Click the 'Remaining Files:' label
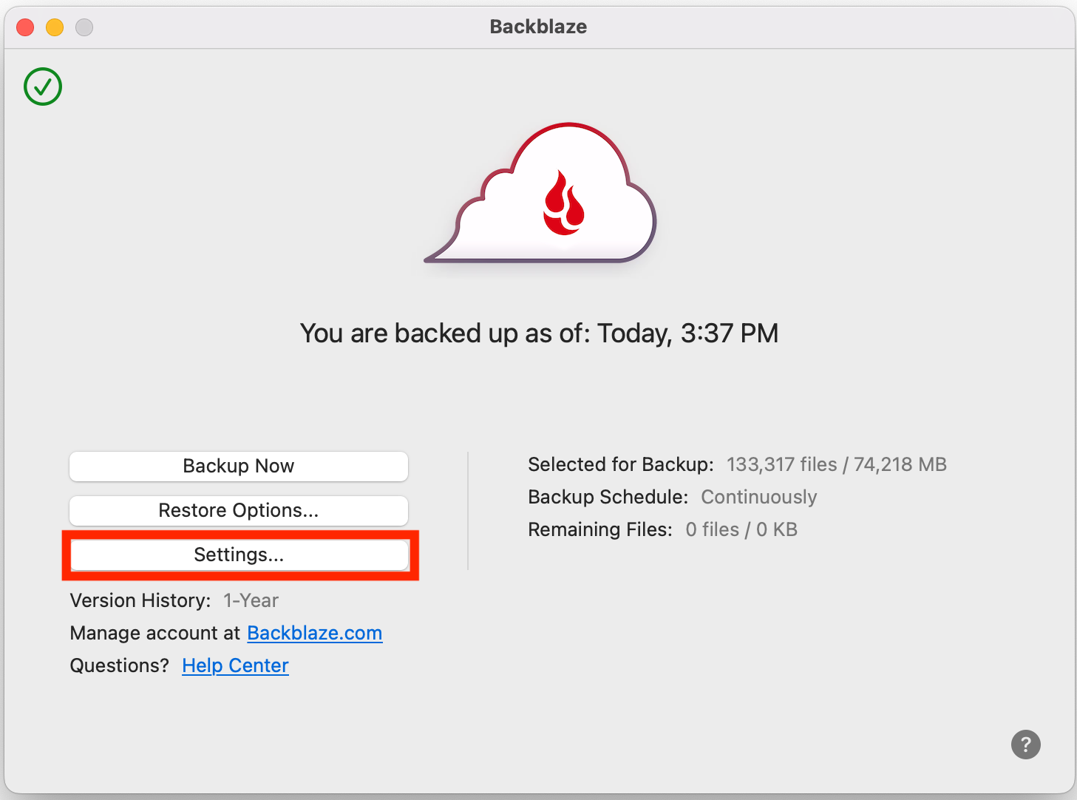This screenshot has height=800, width=1077. point(600,529)
